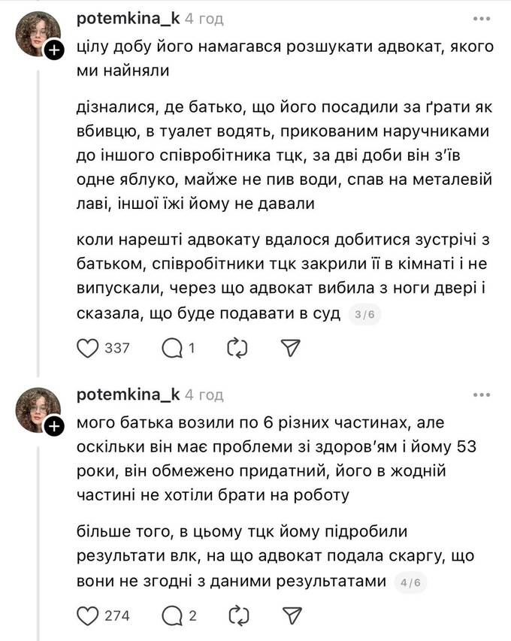Image resolution: width=511 pixels, height=641 pixels.
Task: Repost the first post marked 3/6
Action: pyautogui.click(x=237, y=347)
